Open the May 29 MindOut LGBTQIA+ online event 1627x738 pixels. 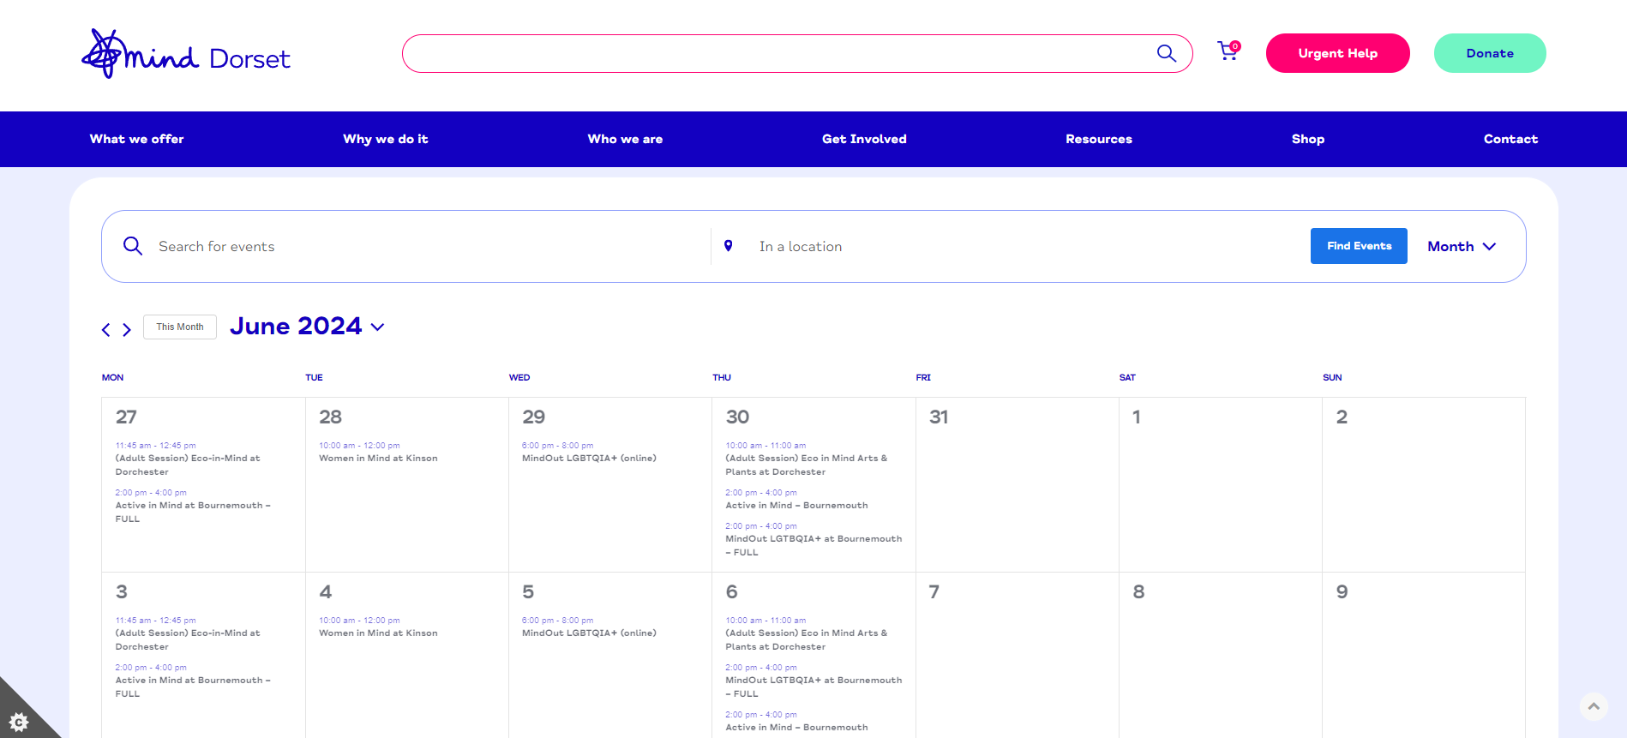[x=589, y=459]
